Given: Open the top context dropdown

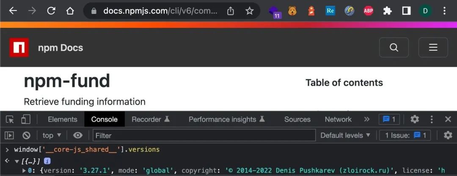Looking at the screenshot, I should [x=52, y=135].
